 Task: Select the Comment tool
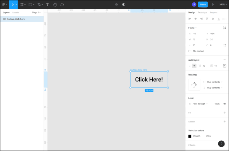click(x=62, y=5)
